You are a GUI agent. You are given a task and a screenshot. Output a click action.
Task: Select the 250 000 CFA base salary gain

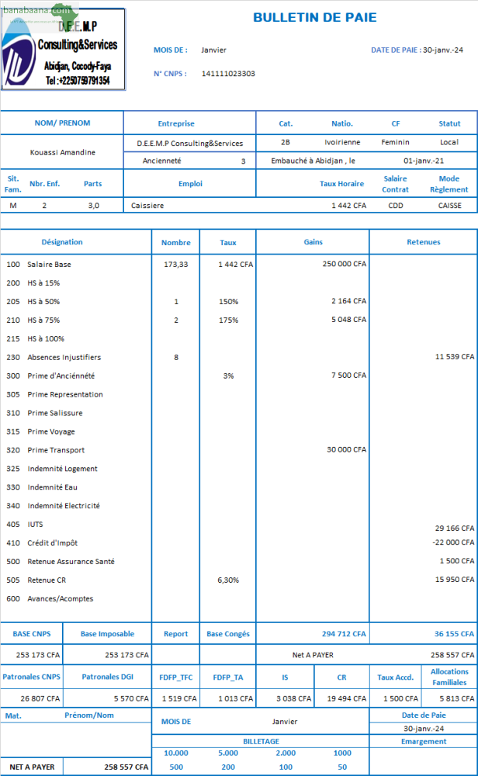tap(345, 264)
